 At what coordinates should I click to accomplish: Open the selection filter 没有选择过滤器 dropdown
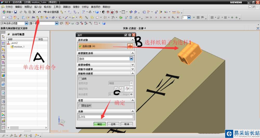click(x=26, y=23)
